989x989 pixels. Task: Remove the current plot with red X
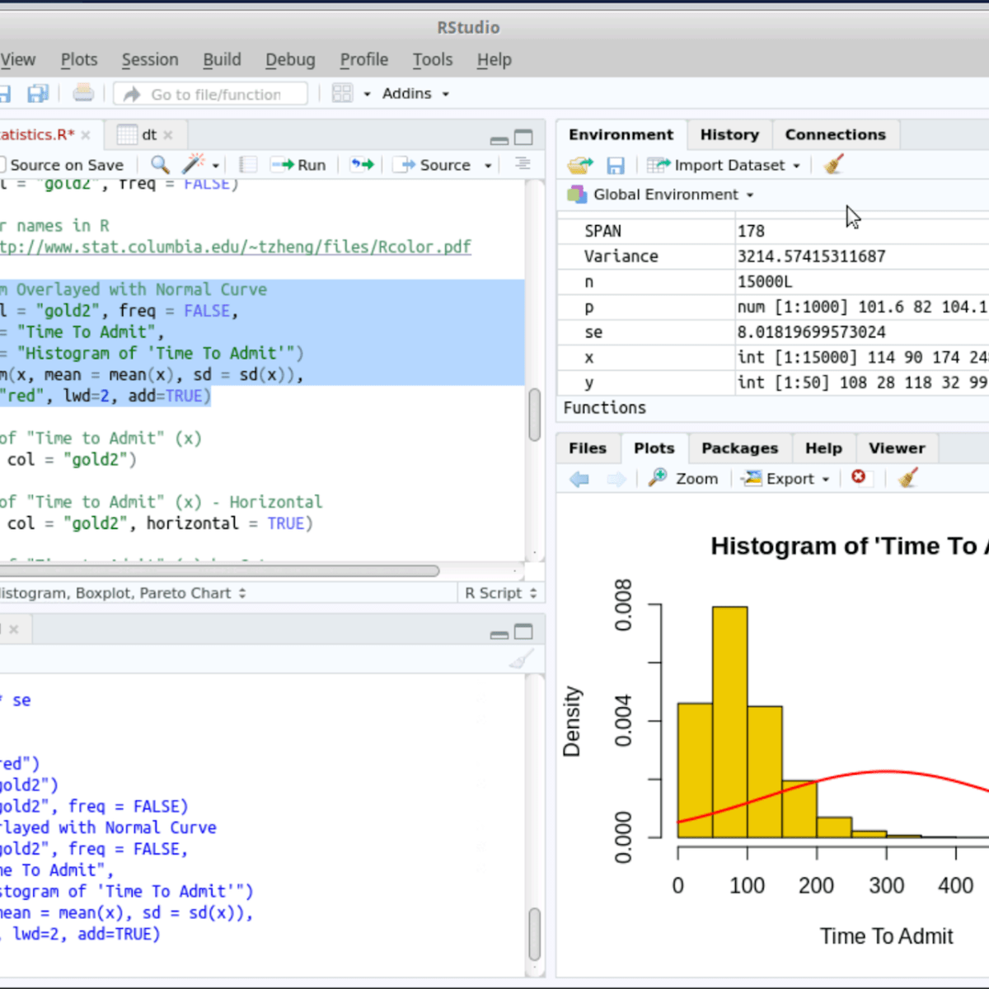859,477
